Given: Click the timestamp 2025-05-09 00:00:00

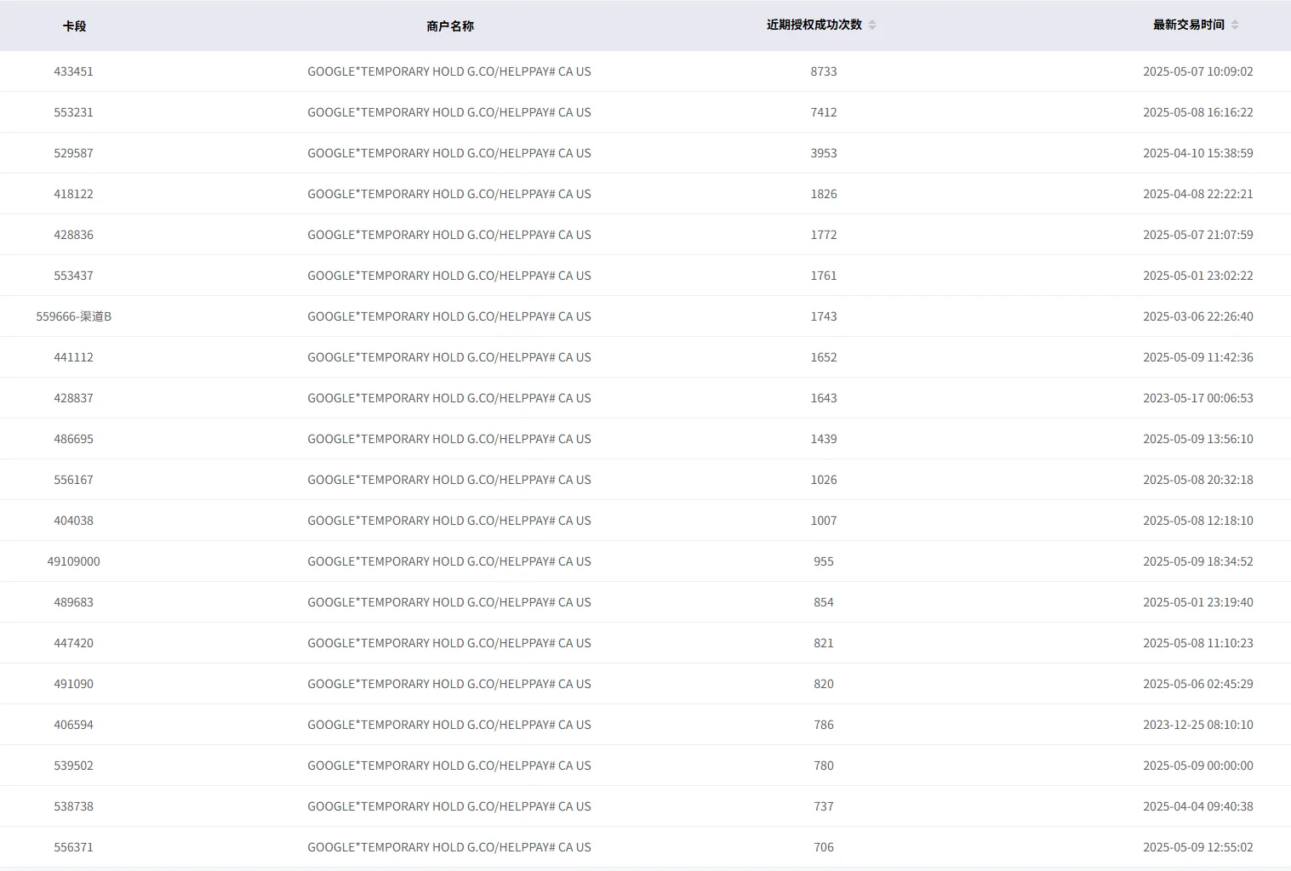Looking at the screenshot, I should 1197,766.
